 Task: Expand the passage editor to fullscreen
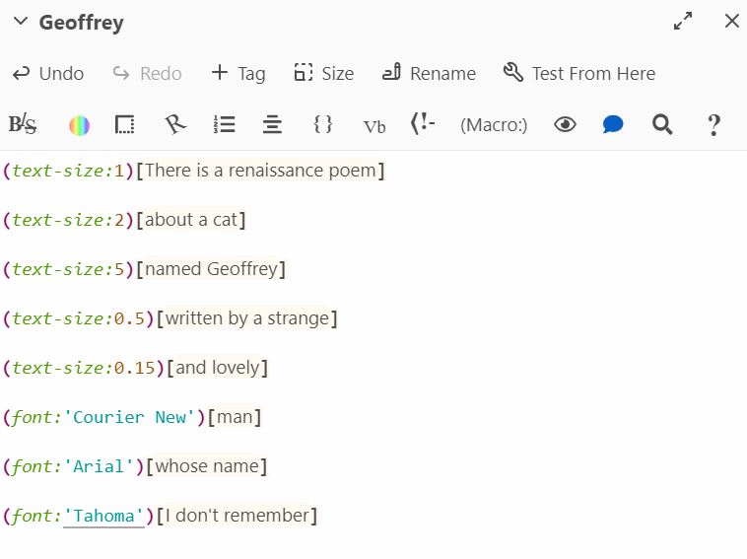tap(683, 22)
